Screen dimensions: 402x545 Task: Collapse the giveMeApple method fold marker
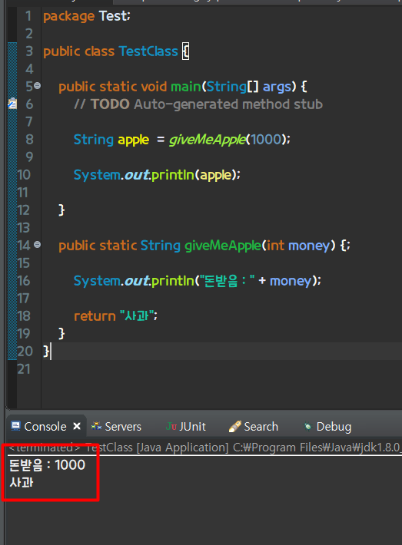[x=37, y=245]
